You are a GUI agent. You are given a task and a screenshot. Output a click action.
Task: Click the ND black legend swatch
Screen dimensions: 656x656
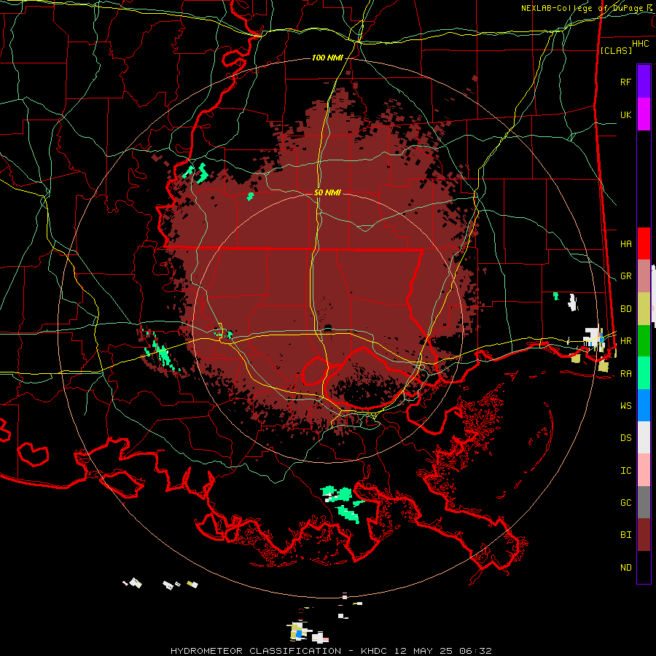[x=644, y=567]
